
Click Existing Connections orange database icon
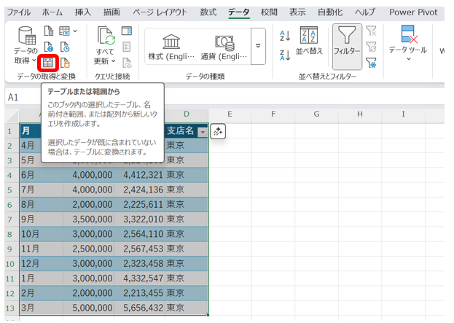[65, 63]
